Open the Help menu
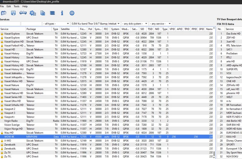This screenshot has height=159, width=242. (x=25, y=6)
